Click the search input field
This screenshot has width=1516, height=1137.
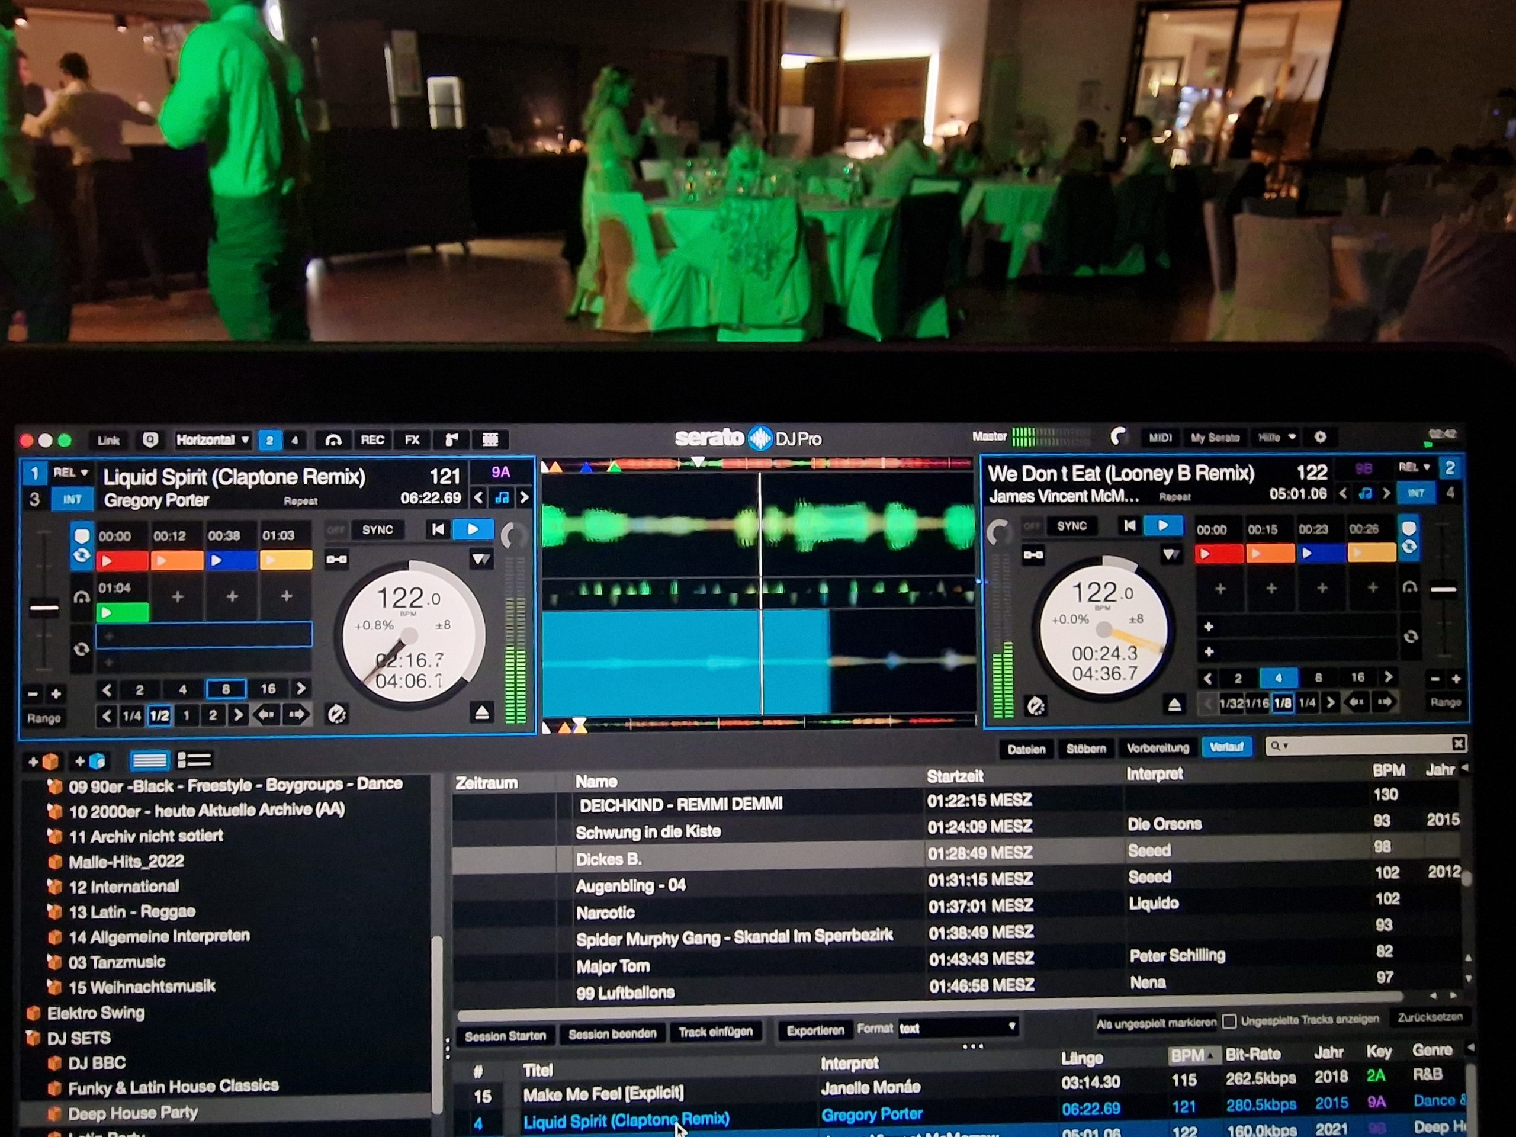click(1364, 745)
